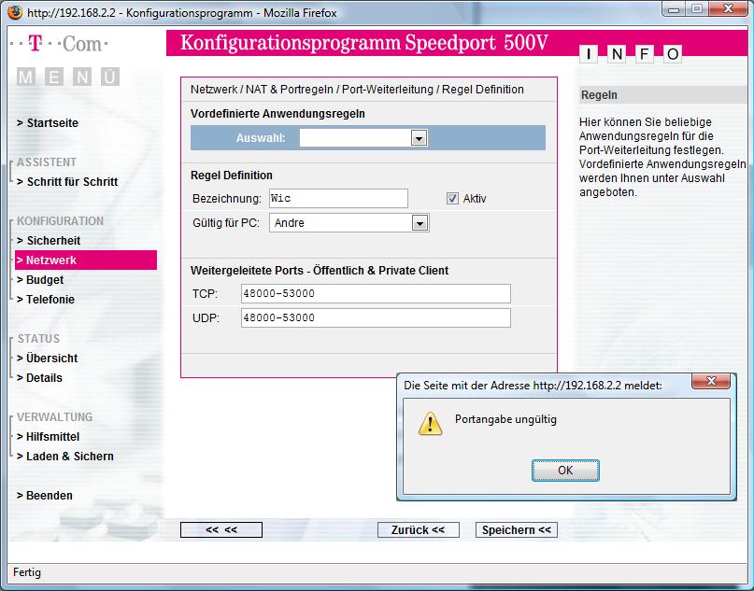
Task: Click the << << button
Action: (221, 530)
